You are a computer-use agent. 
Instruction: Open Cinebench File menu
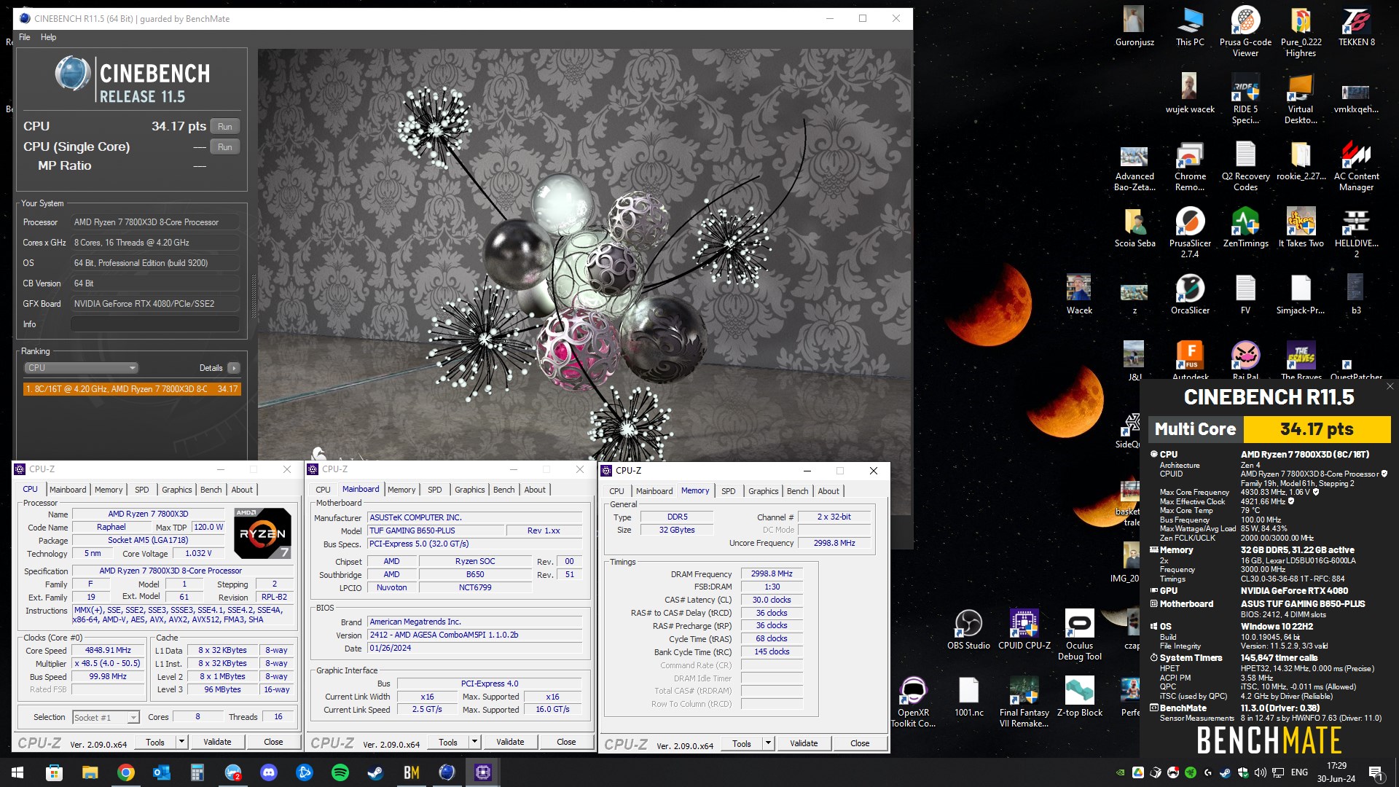click(25, 37)
